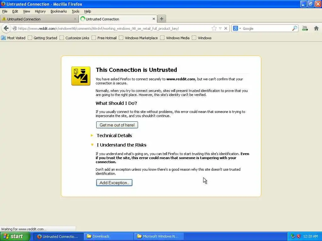The height and width of the screenshot is (241, 322).
Task: Close the active Untrusted Connection tab
Action: tap(153, 19)
